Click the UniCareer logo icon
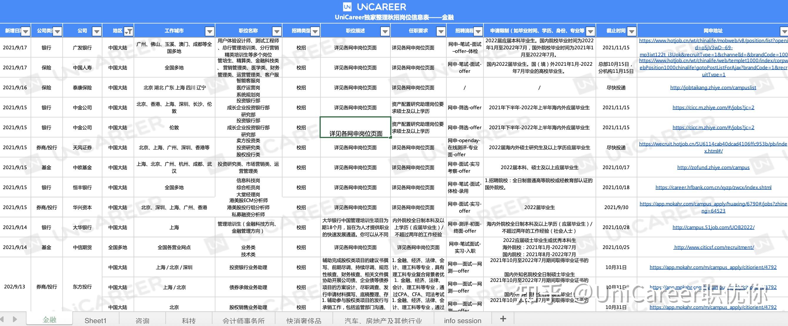This screenshot has width=788, height=326. coord(347,7)
